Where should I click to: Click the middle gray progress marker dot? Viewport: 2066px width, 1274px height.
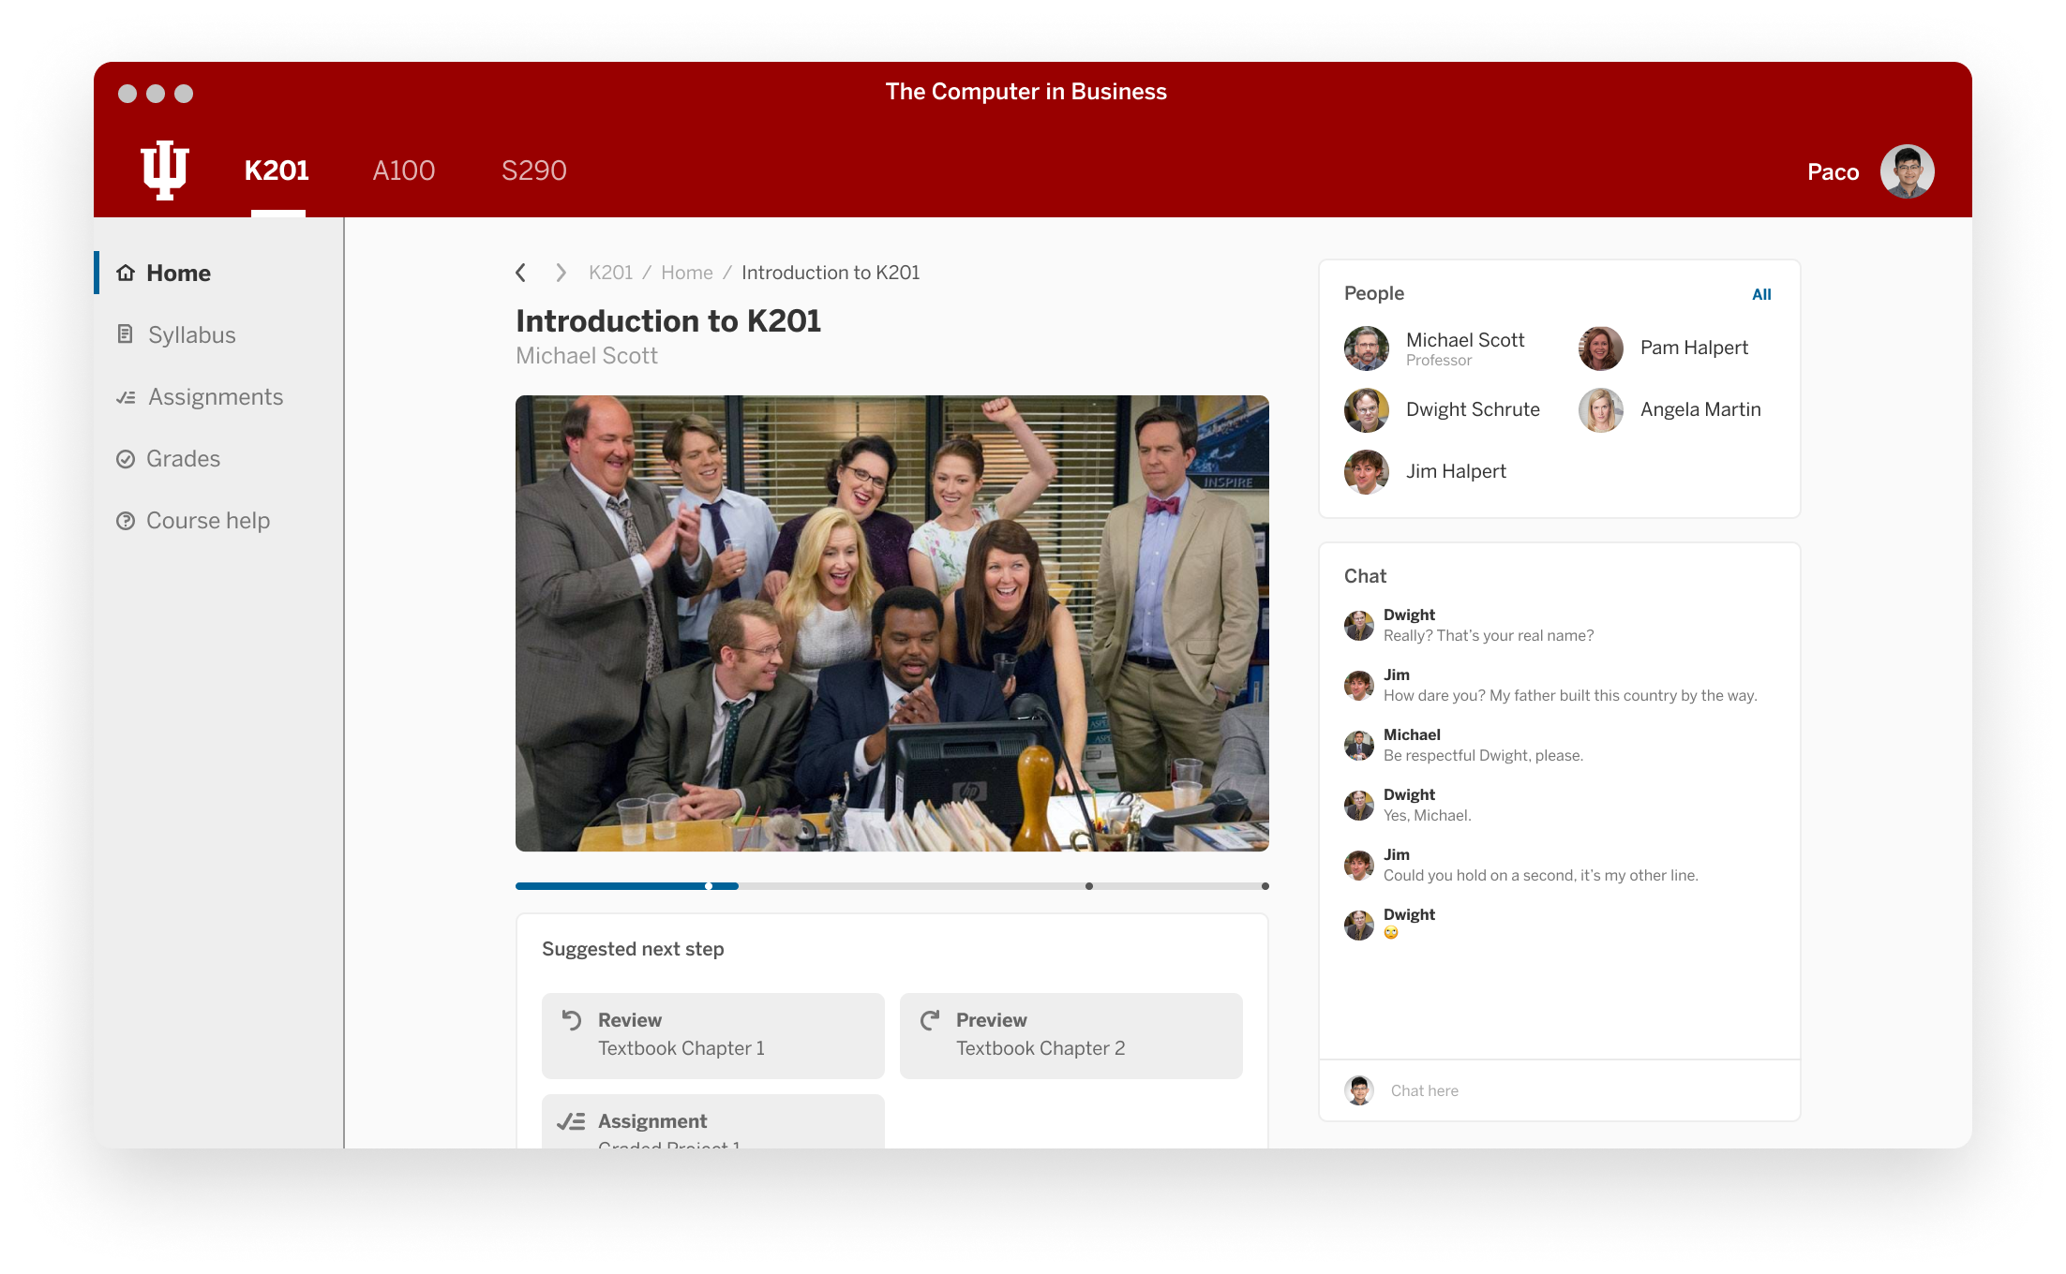click(1089, 886)
